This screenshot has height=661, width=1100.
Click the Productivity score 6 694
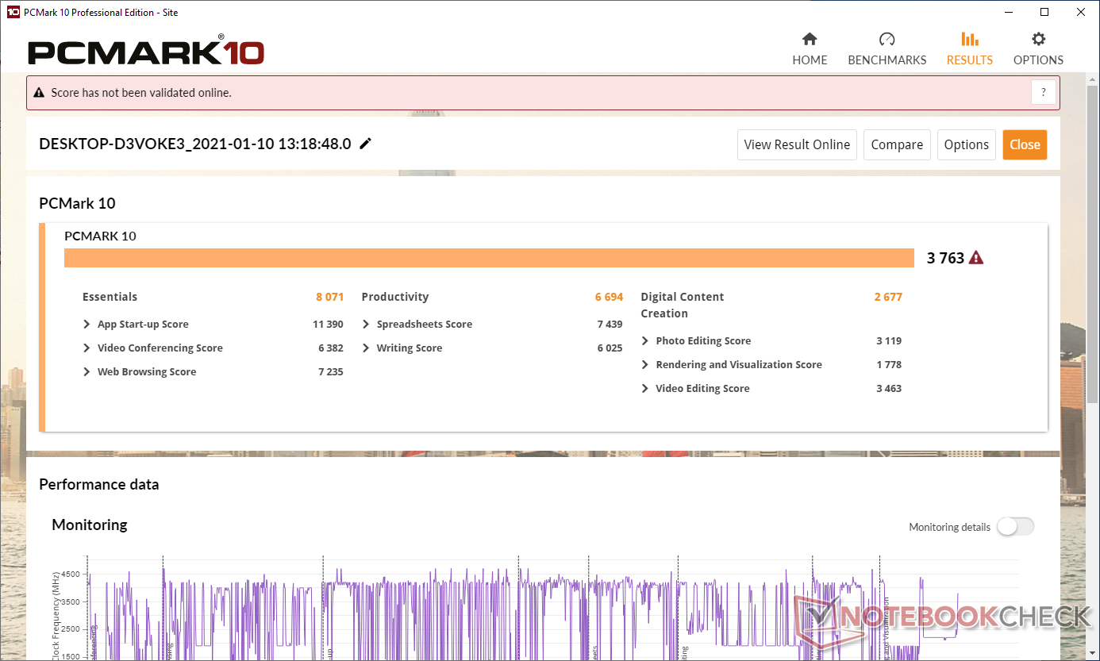click(609, 297)
